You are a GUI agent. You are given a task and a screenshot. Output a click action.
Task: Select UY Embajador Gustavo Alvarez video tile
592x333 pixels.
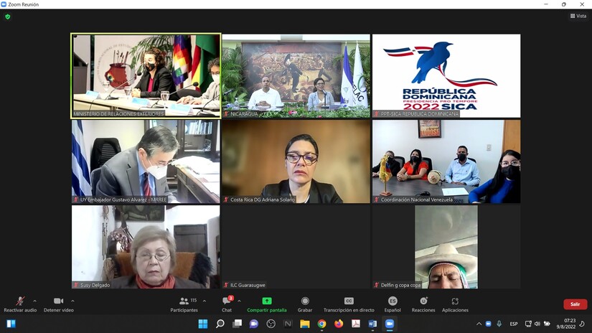(146, 161)
